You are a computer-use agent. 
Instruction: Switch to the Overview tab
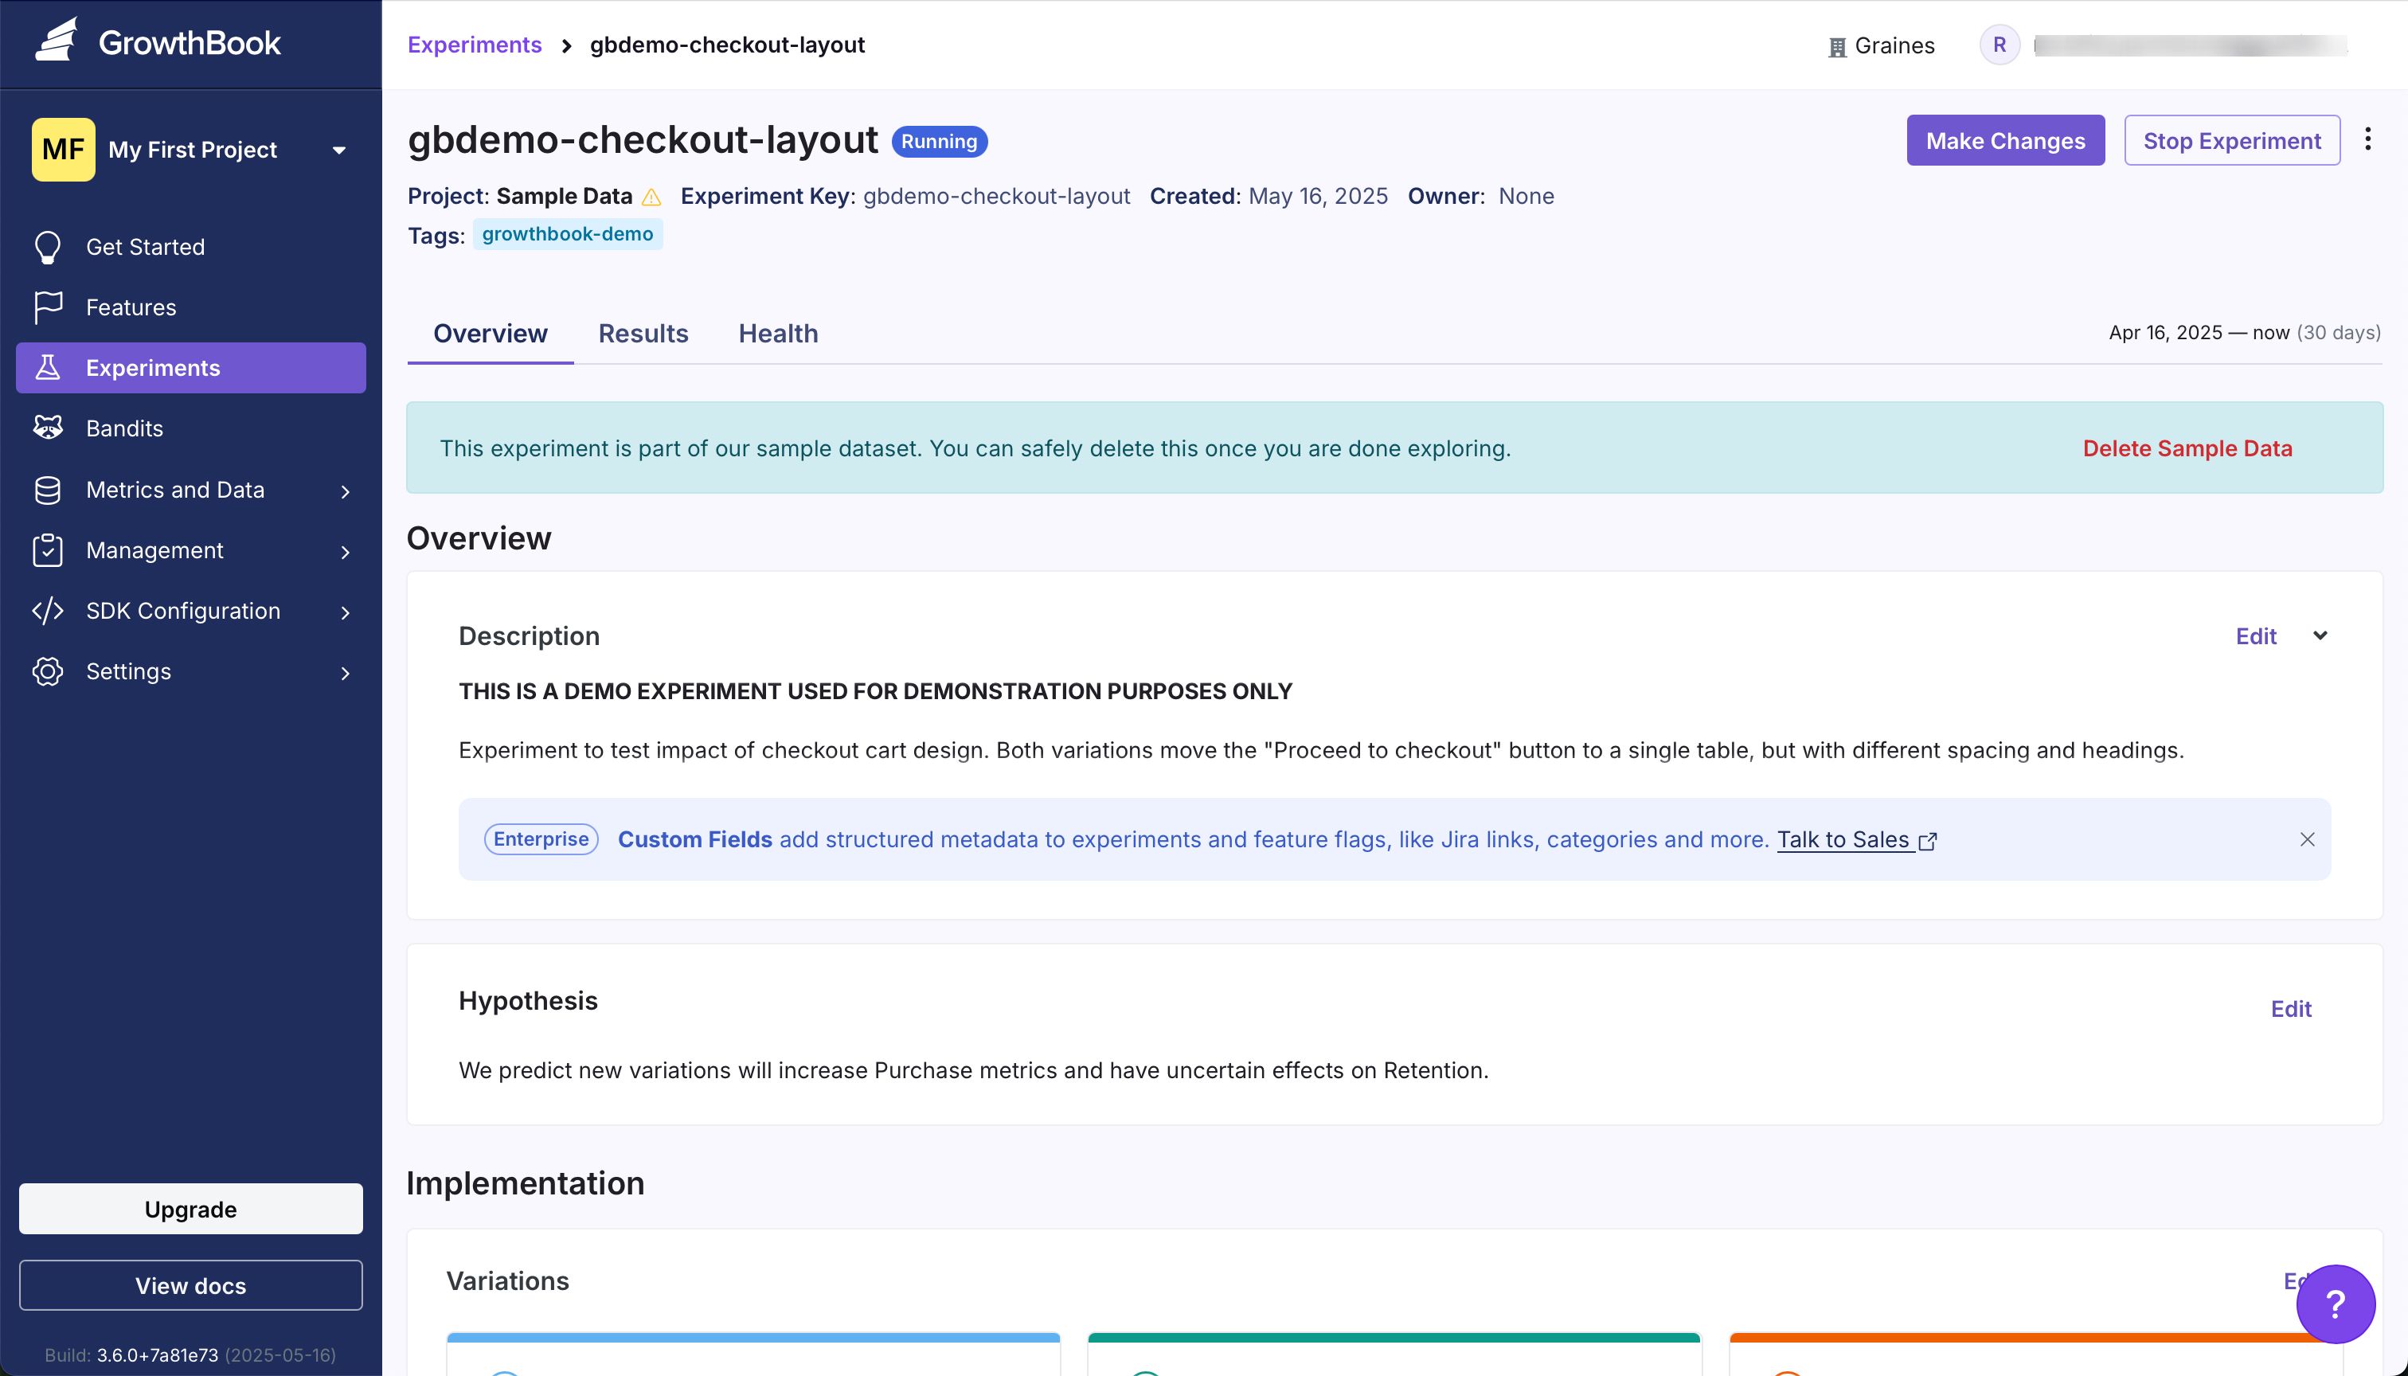point(490,334)
